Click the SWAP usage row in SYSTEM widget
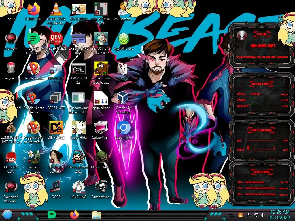 coord(262,106)
